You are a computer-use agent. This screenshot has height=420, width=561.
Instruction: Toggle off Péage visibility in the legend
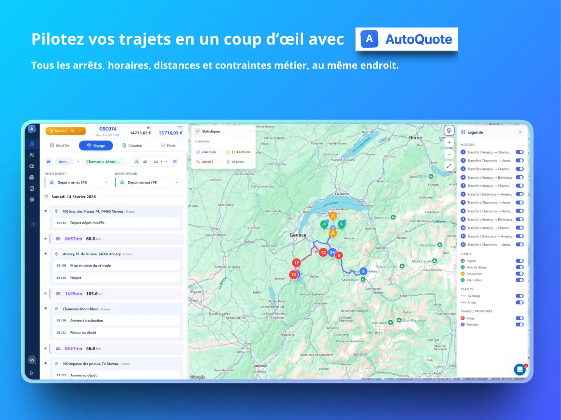pyautogui.click(x=519, y=318)
